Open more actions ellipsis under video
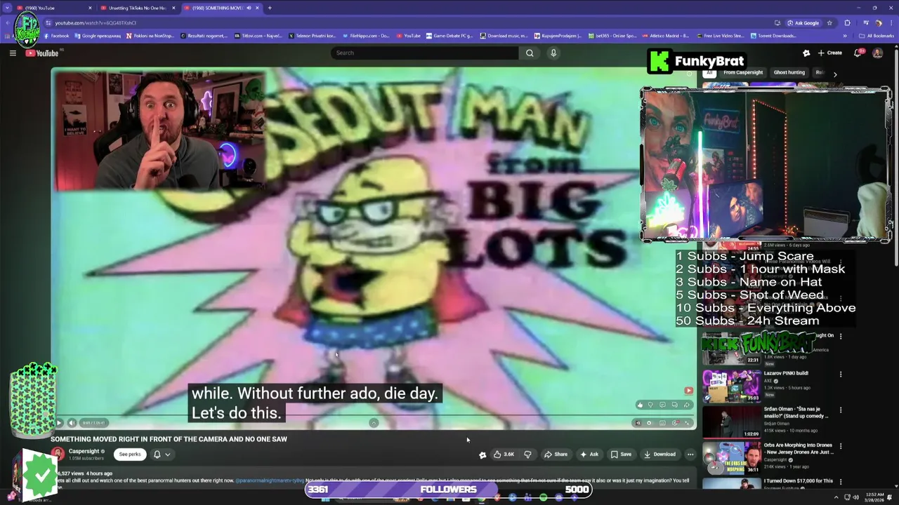This screenshot has height=505, width=899. pyautogui.click(x=690, y=454)
